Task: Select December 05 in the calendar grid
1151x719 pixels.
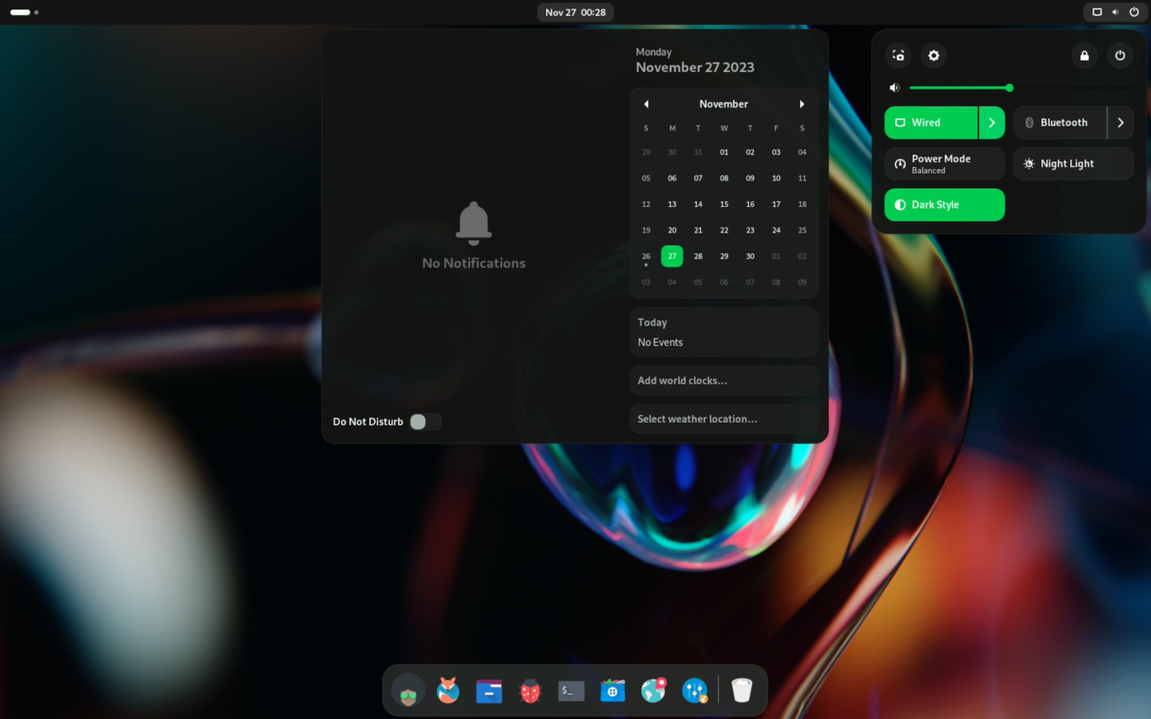Action: coord(698,282)
